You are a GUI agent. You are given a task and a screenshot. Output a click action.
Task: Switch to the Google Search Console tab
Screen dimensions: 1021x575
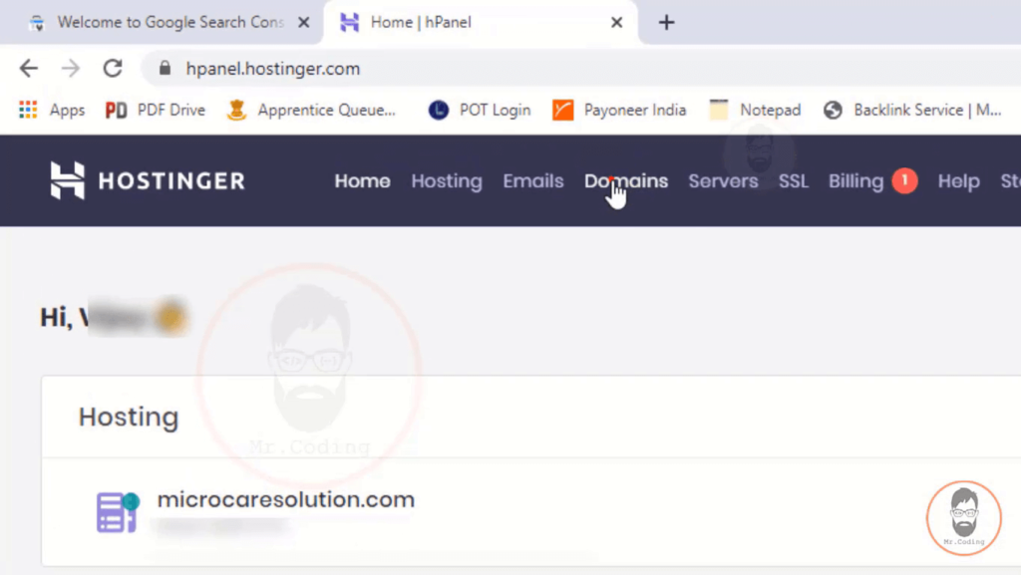(x=162, y=23)
